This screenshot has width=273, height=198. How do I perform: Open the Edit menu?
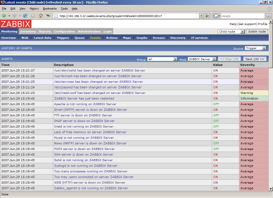coord(13,9)
